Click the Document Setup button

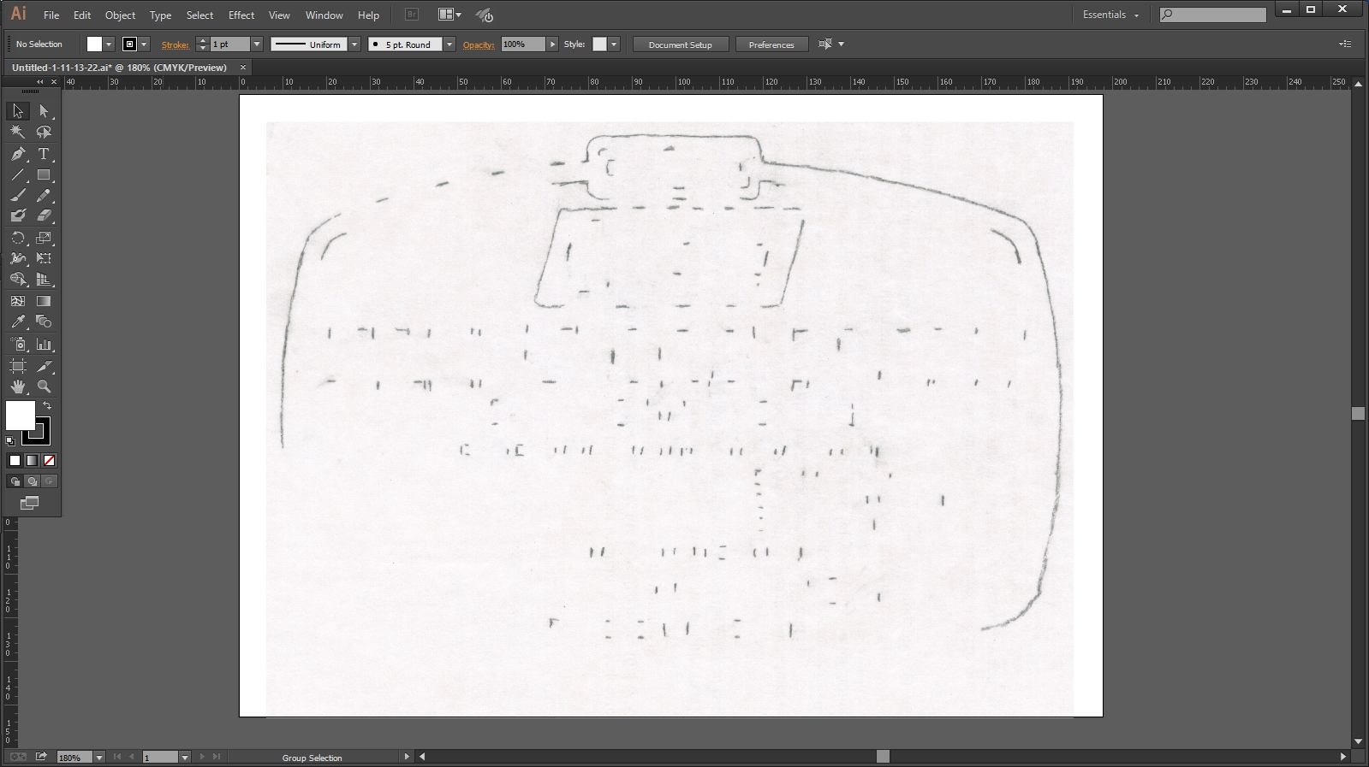681,44
